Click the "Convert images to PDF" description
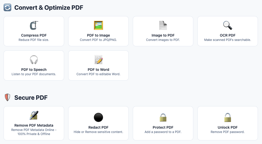Screen dimensions: 262x144 pos(163,40)
